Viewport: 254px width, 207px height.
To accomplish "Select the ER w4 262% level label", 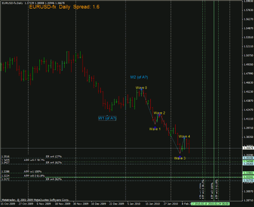I will click(54, 179).
